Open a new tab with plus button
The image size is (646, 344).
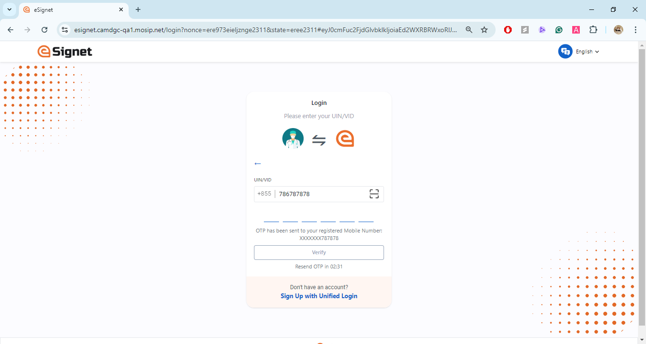pos(138,9)
